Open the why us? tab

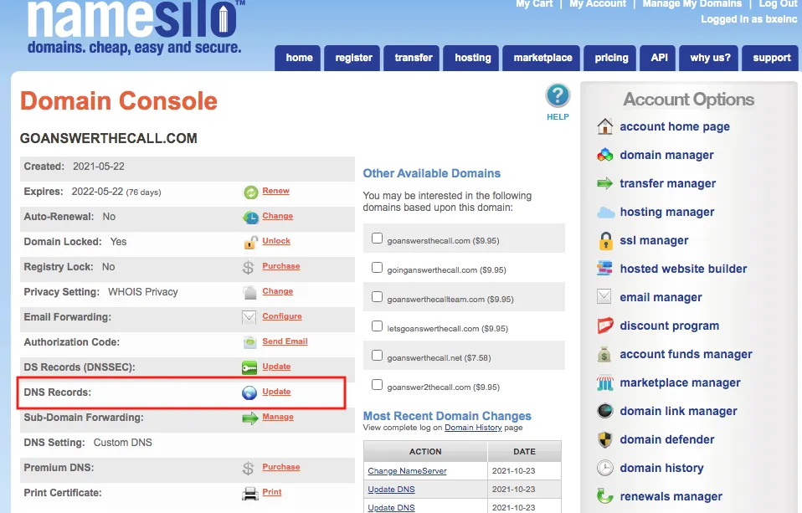pyautogui.click(x=709, y=58)
